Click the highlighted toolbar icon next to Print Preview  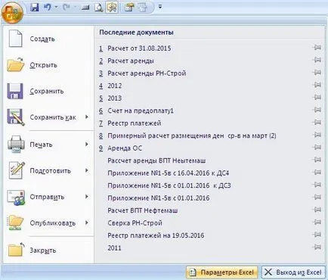[112, 7]
